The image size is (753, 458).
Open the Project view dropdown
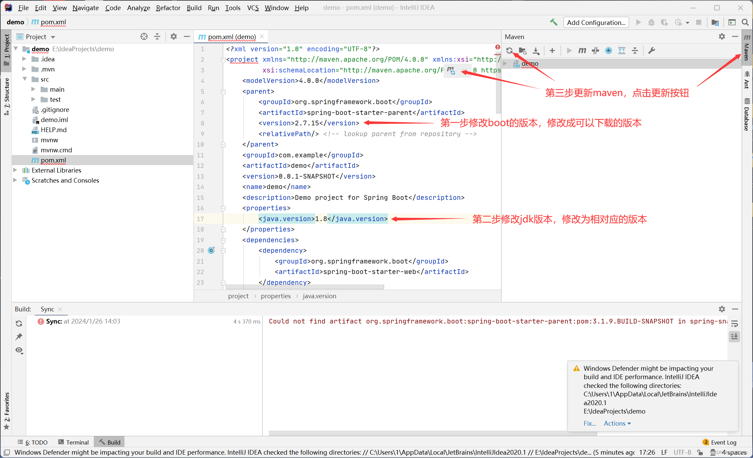point(36,36)
